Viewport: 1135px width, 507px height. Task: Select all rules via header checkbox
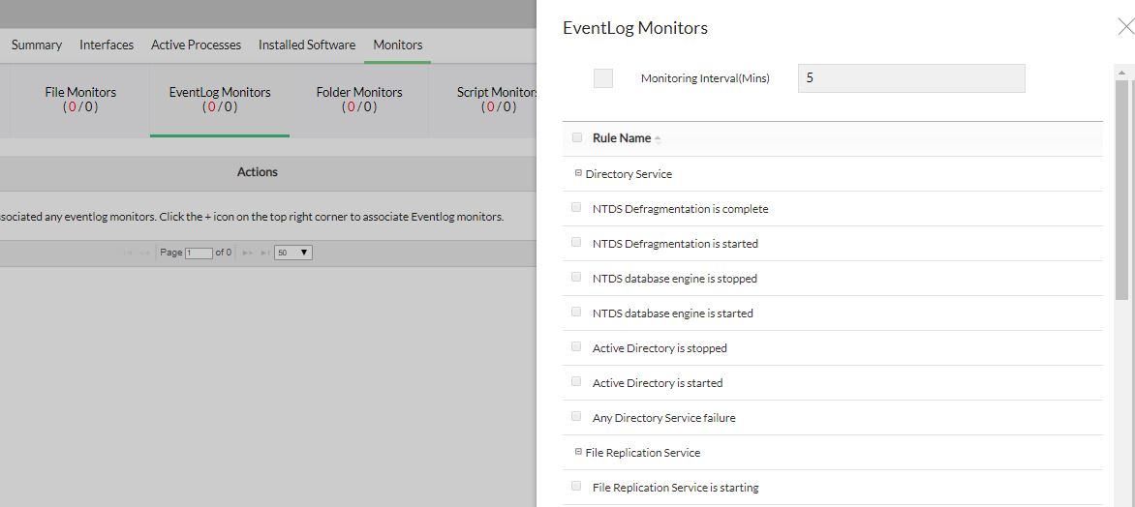577,137
